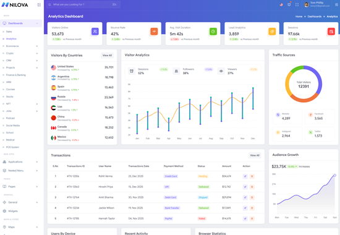Viewport: 340px width, 235px height.
Task: Click the Bounce Rate card orange icon
Action: (154, 32)
